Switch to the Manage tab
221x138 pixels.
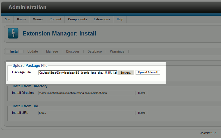pos(52,52)
